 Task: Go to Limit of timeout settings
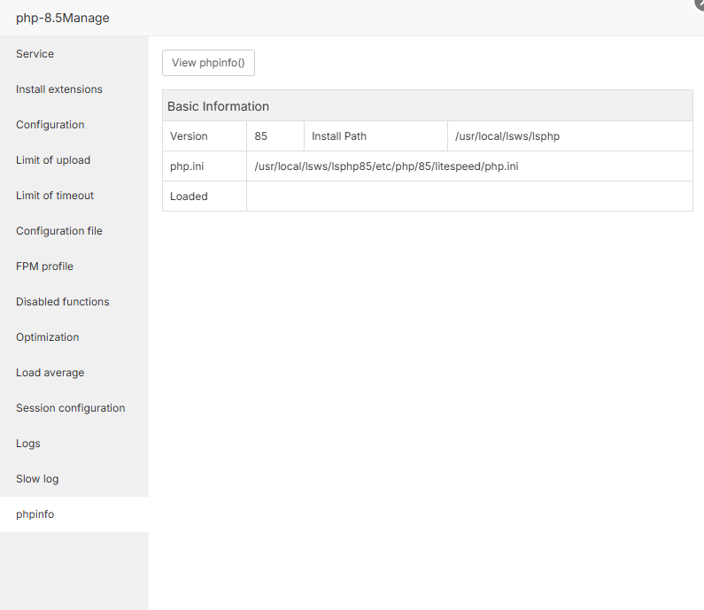pos(55,196)
